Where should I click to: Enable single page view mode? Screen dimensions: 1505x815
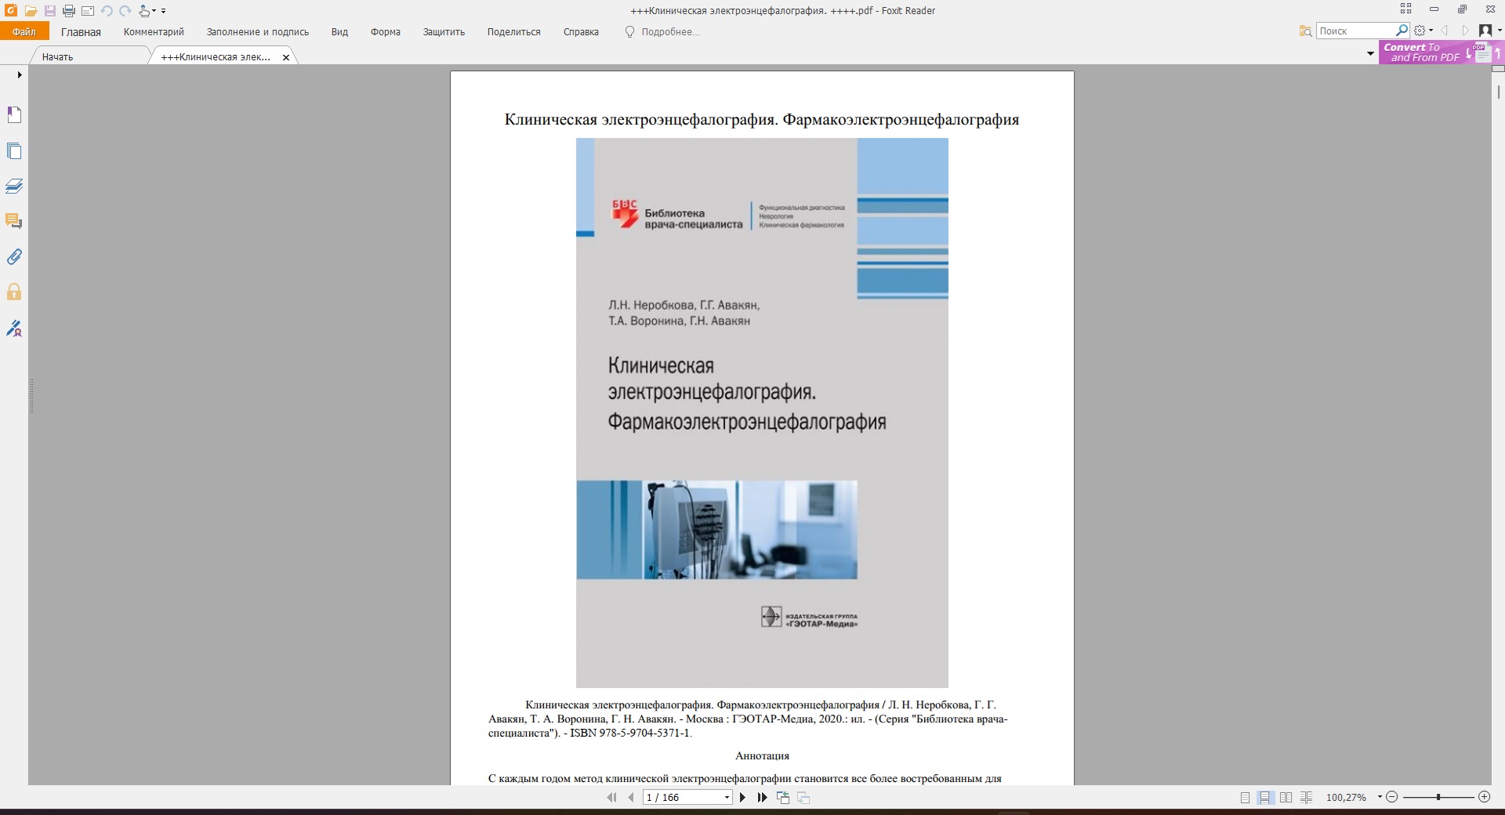(1245, 798)
